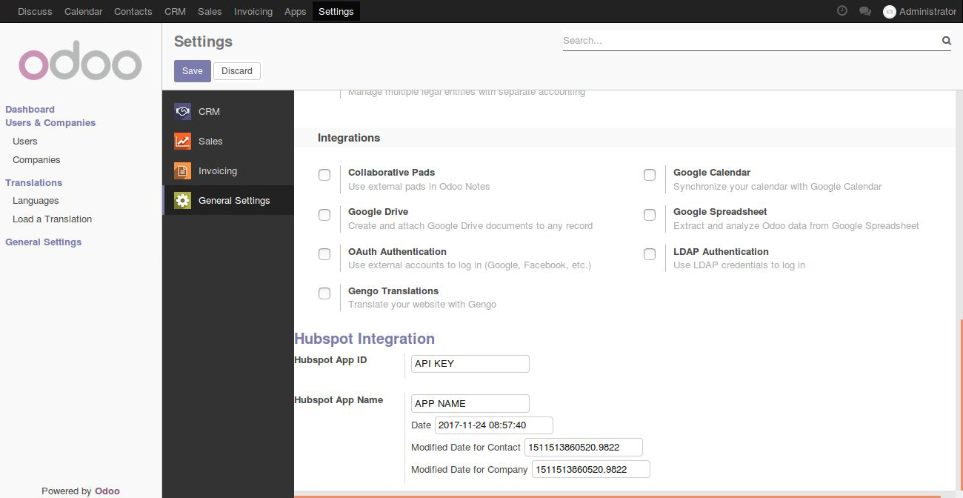Click the Hubspot App Name field
This screenshot has height=498, width=963.
[470, 403]
